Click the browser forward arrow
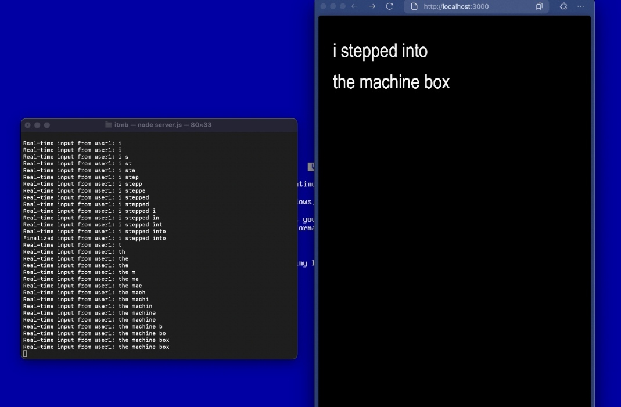This screenshot has width=621, height=407. (372, 6)
